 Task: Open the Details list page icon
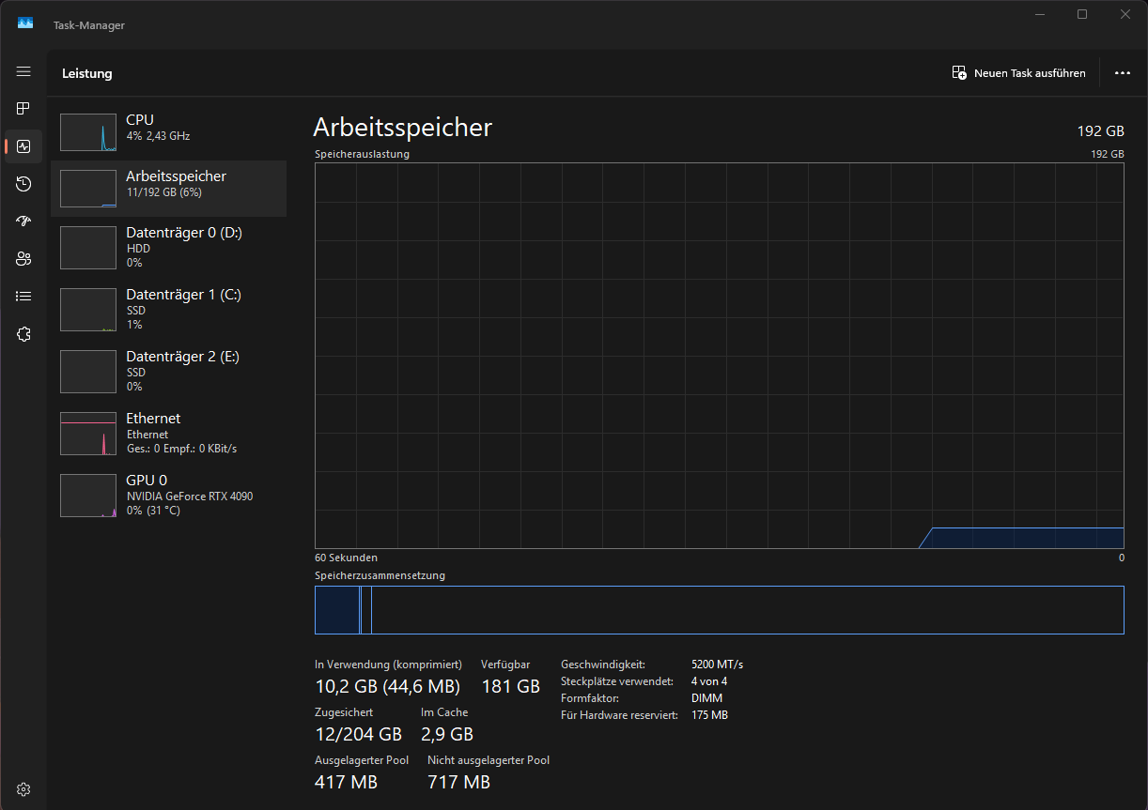23,297
